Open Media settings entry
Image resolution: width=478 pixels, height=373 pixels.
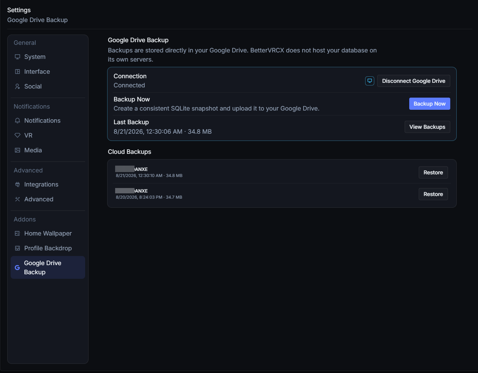click(x=48, y=150)
